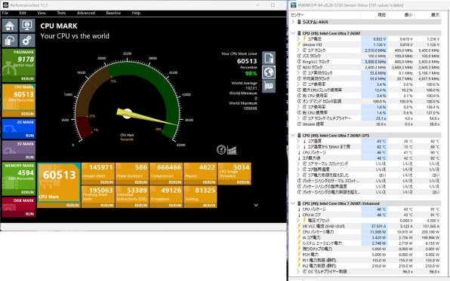Screen dimensions: 450x281
Task: Select the CPU パッケージ電力 row
Action: [368, 232]
